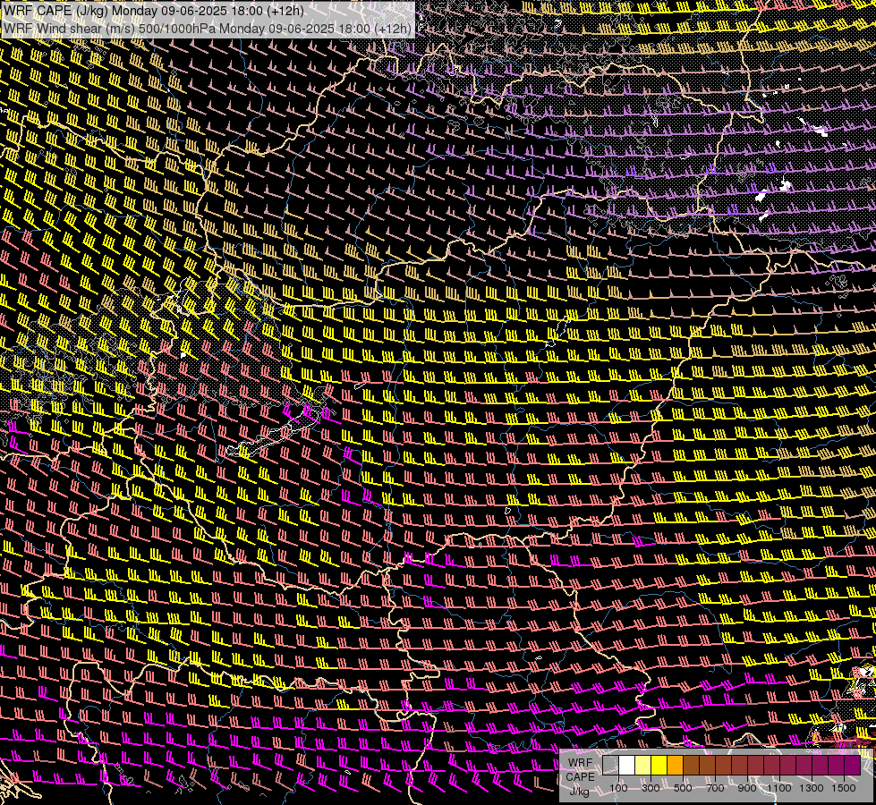
Task: Select the transparent first legend swatch
Action: (610, 766)
